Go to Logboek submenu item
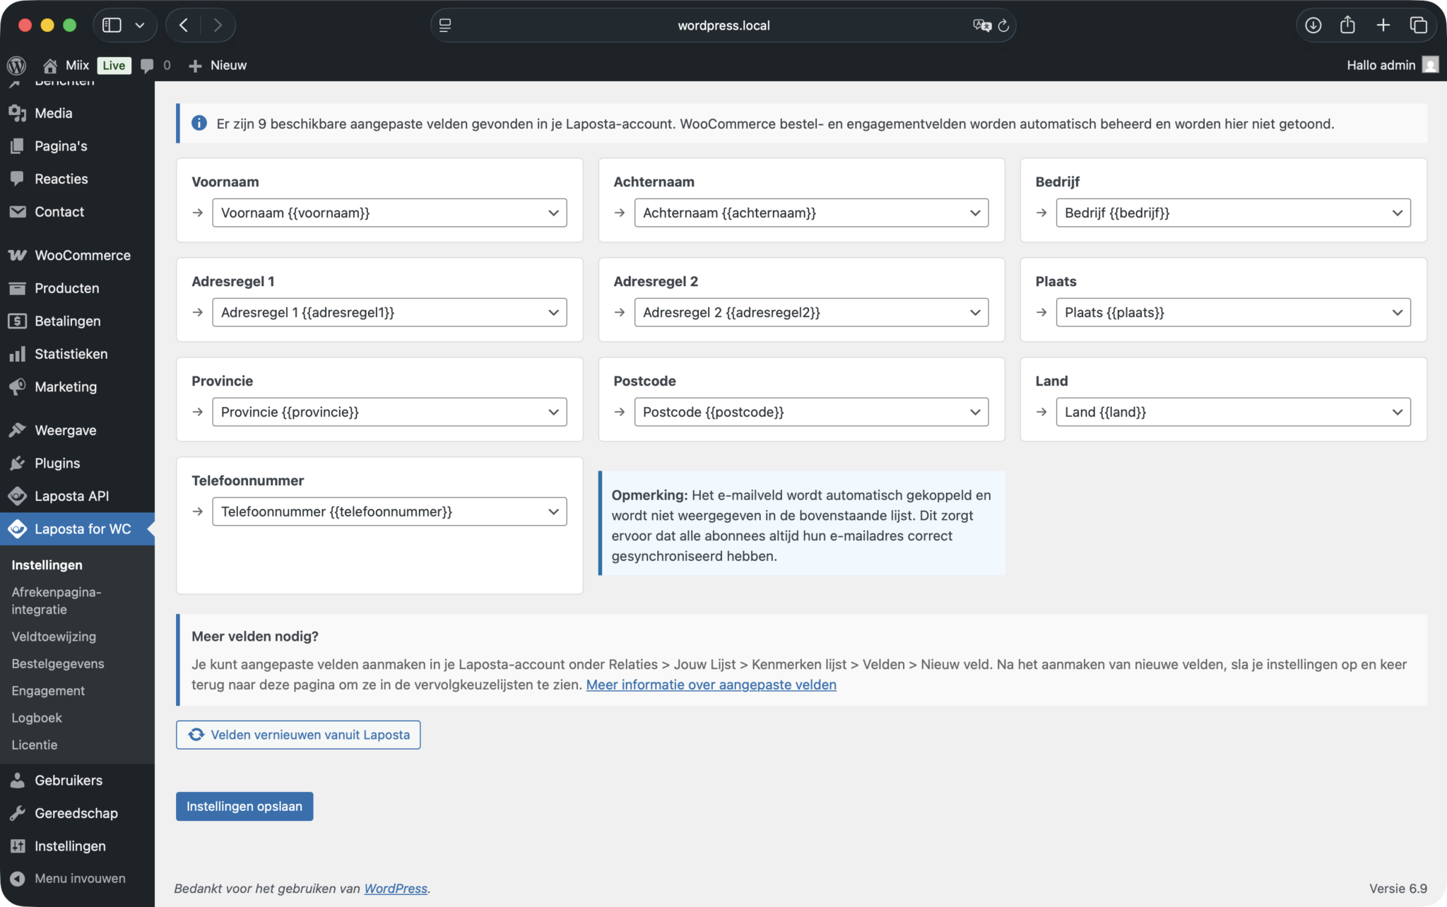Viewport: 1447px width, 907px height. point(37,718)
